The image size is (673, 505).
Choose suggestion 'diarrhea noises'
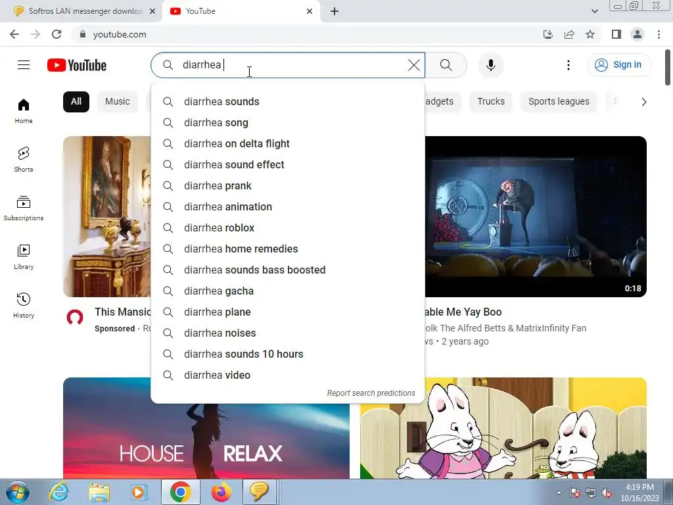click(288, 333)
